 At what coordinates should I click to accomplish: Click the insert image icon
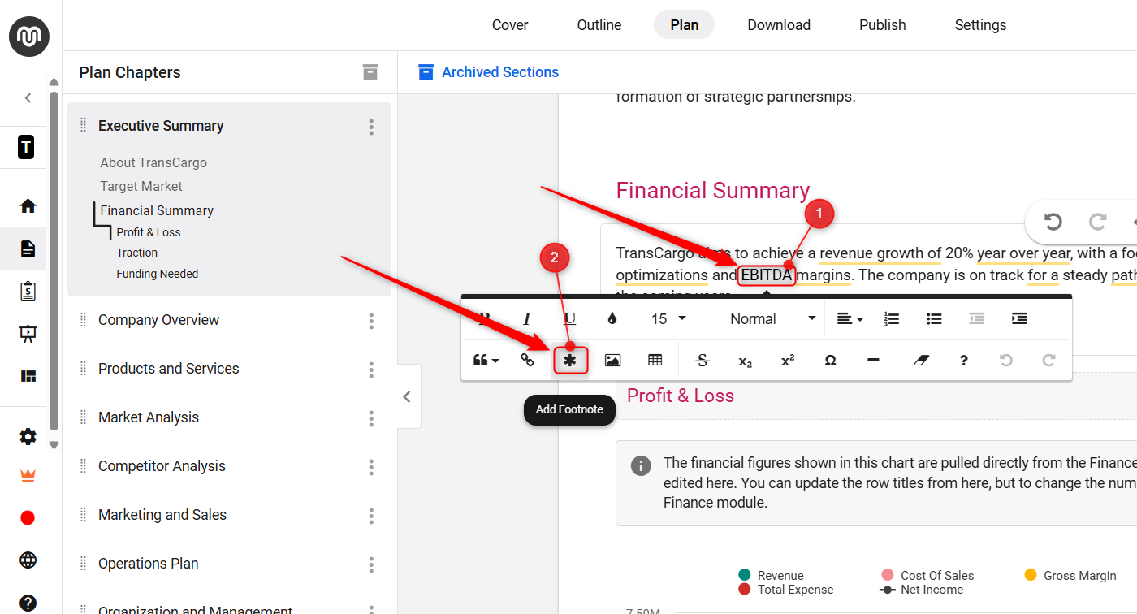(x=612, y=360)
